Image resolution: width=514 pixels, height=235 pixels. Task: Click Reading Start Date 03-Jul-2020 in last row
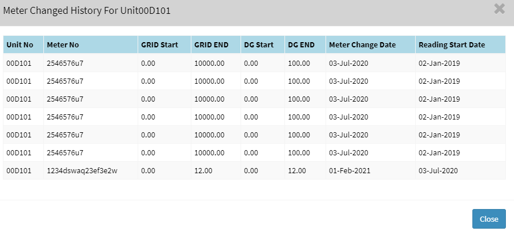click(x=438, y=171)
